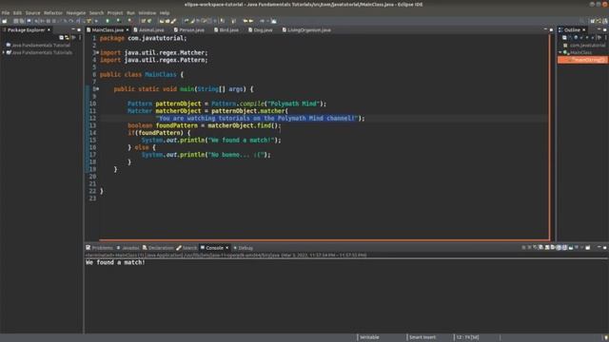This screenshot has height=342, width=609.
Task: Open the File menu
Action: click(x=6, y=12)
